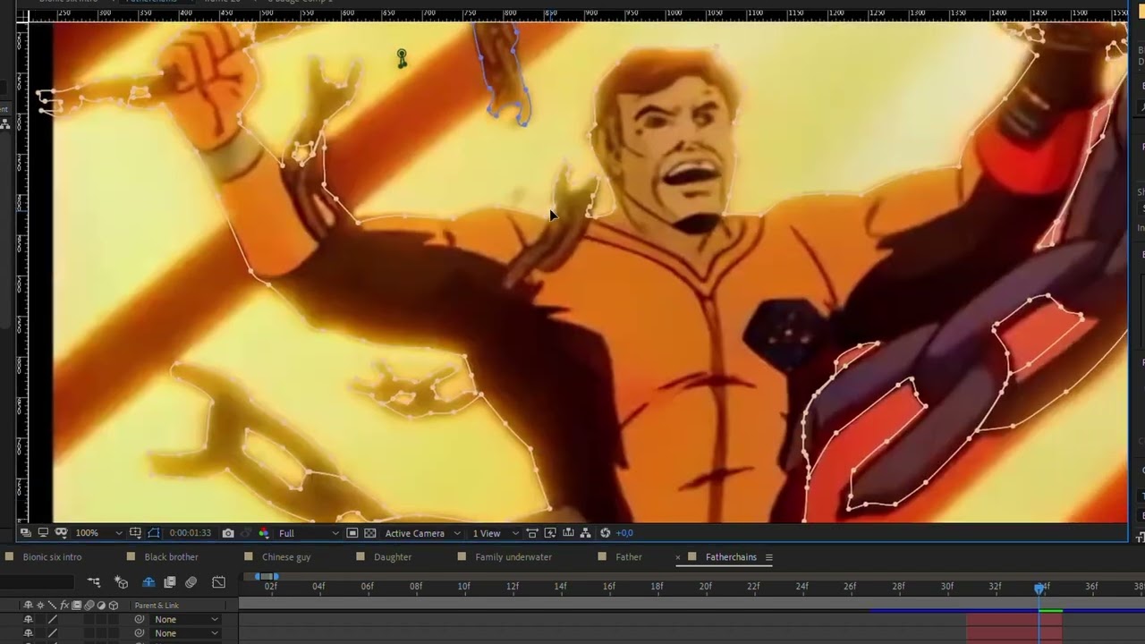Open the grid and guide options button

(136, 533)
